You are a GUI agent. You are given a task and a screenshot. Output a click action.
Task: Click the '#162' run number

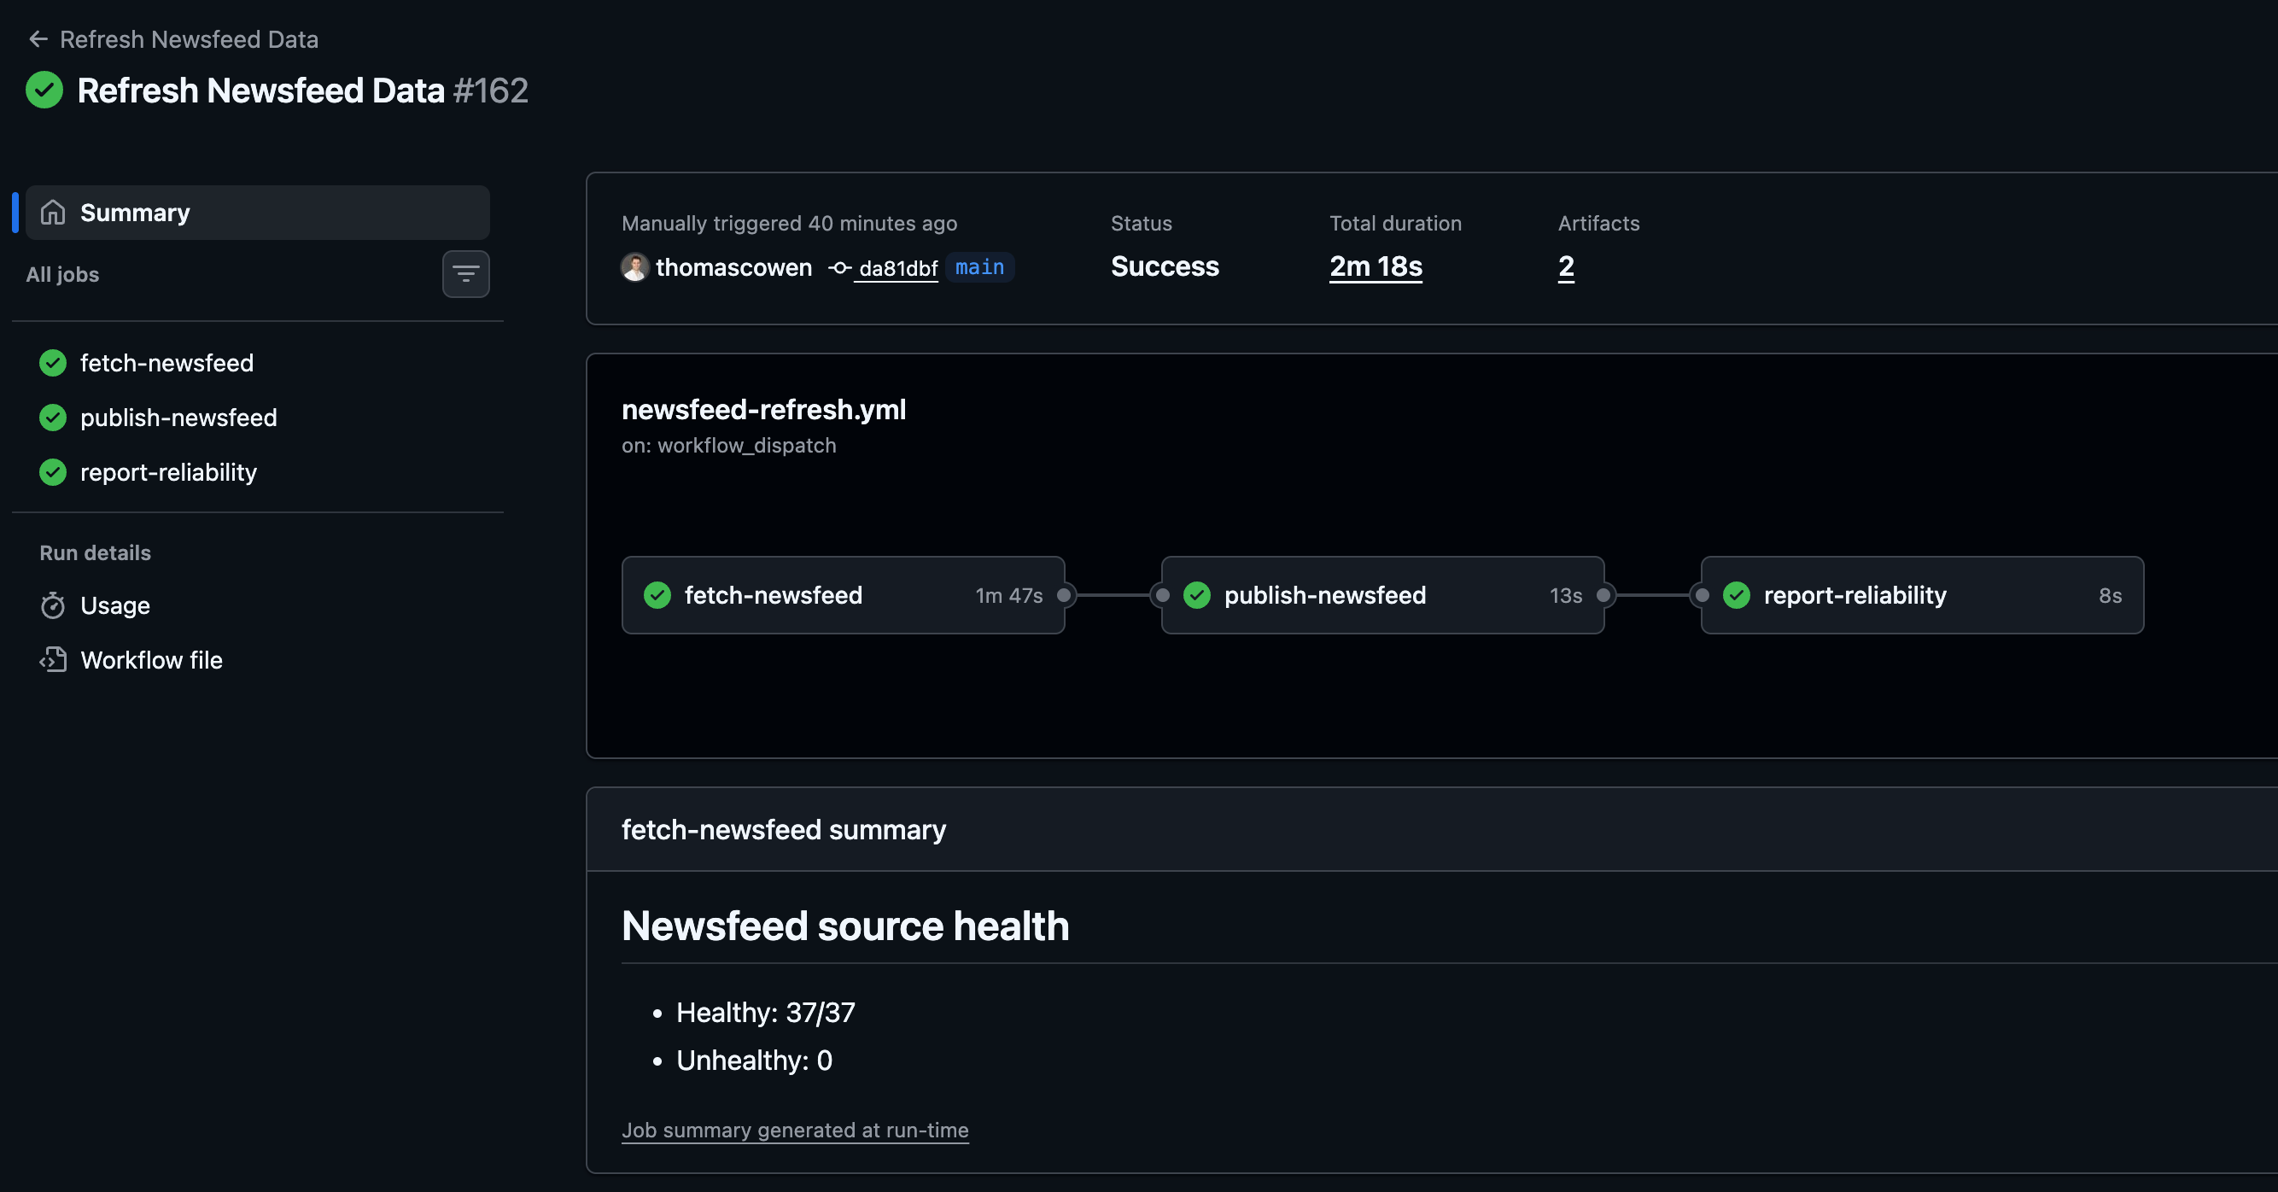tap(491, 91)
